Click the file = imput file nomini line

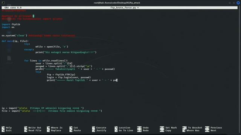tap(52, 111)
